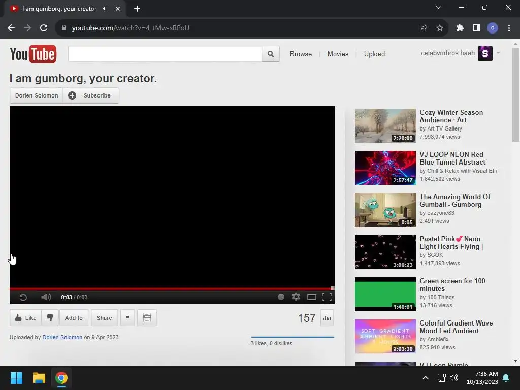Mute the video via the speaker icon
This screenshot has height=390, width=520.
pyautogui.click(x=46, y=297)
